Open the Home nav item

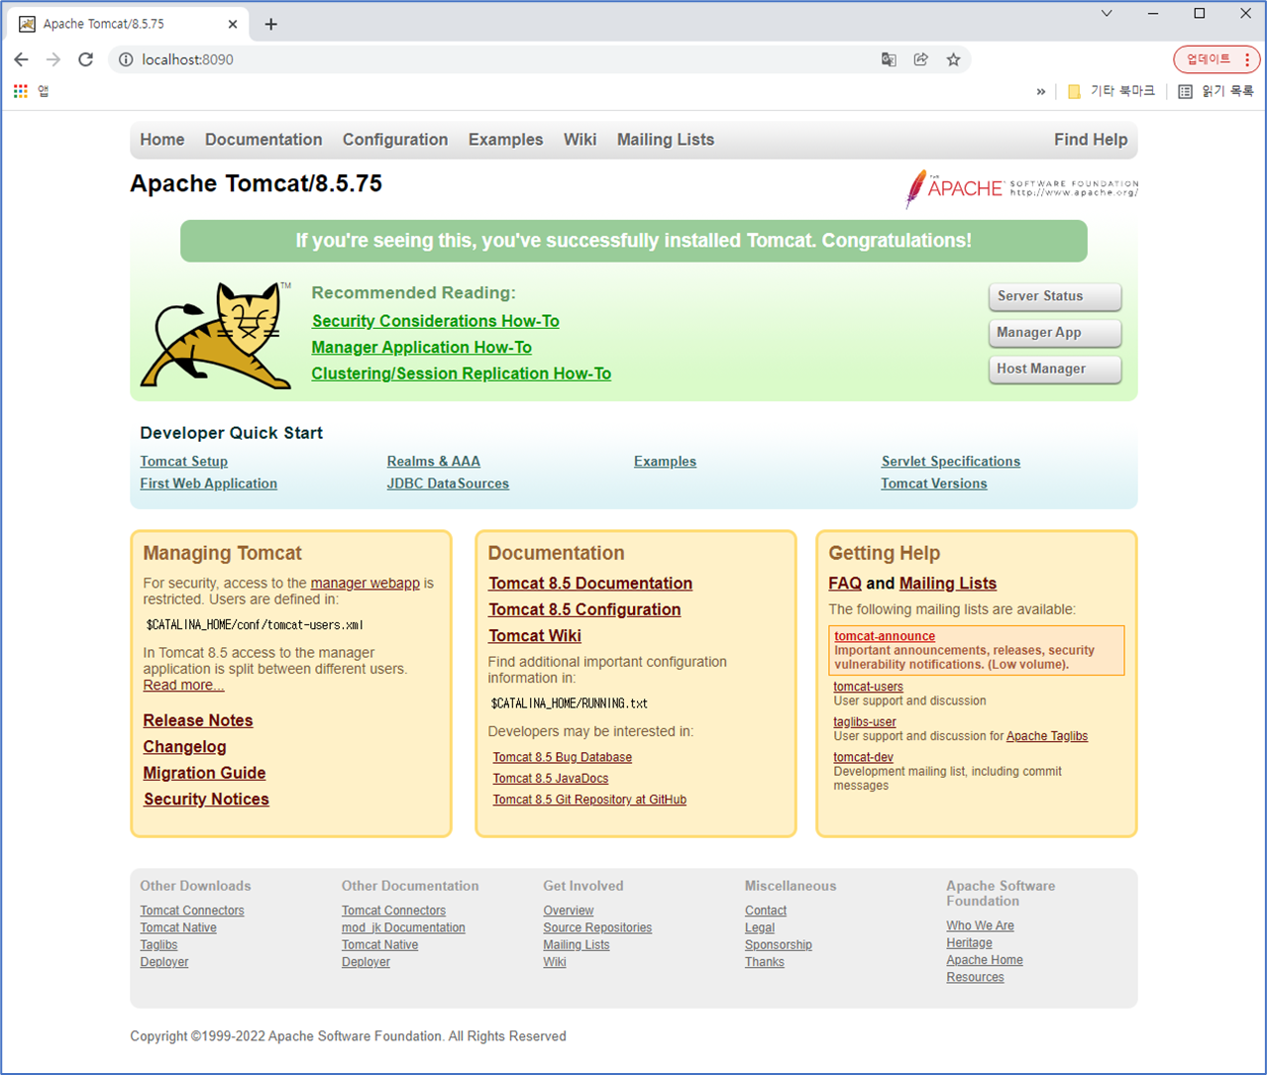point(162,140)
